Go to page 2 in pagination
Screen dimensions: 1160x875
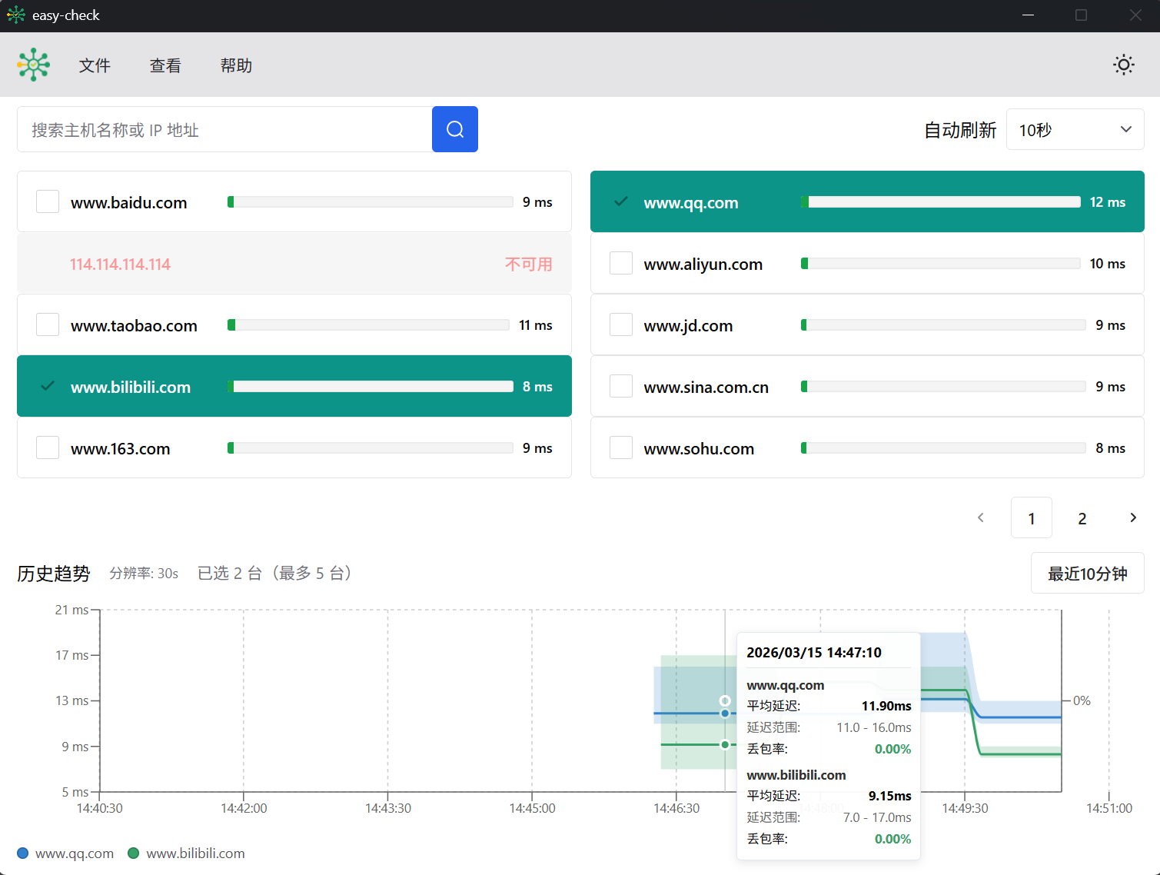[x=1082, y=517]
